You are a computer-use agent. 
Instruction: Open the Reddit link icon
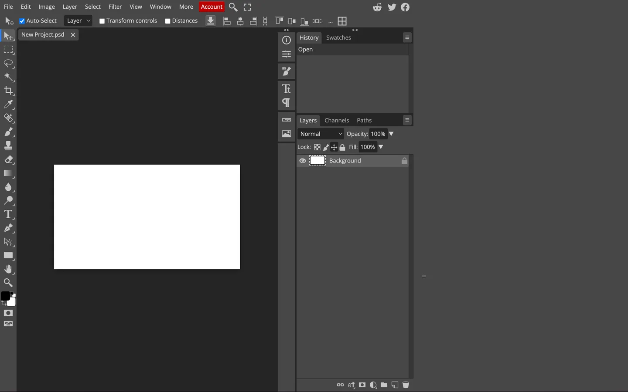click(x=377, y=7)
